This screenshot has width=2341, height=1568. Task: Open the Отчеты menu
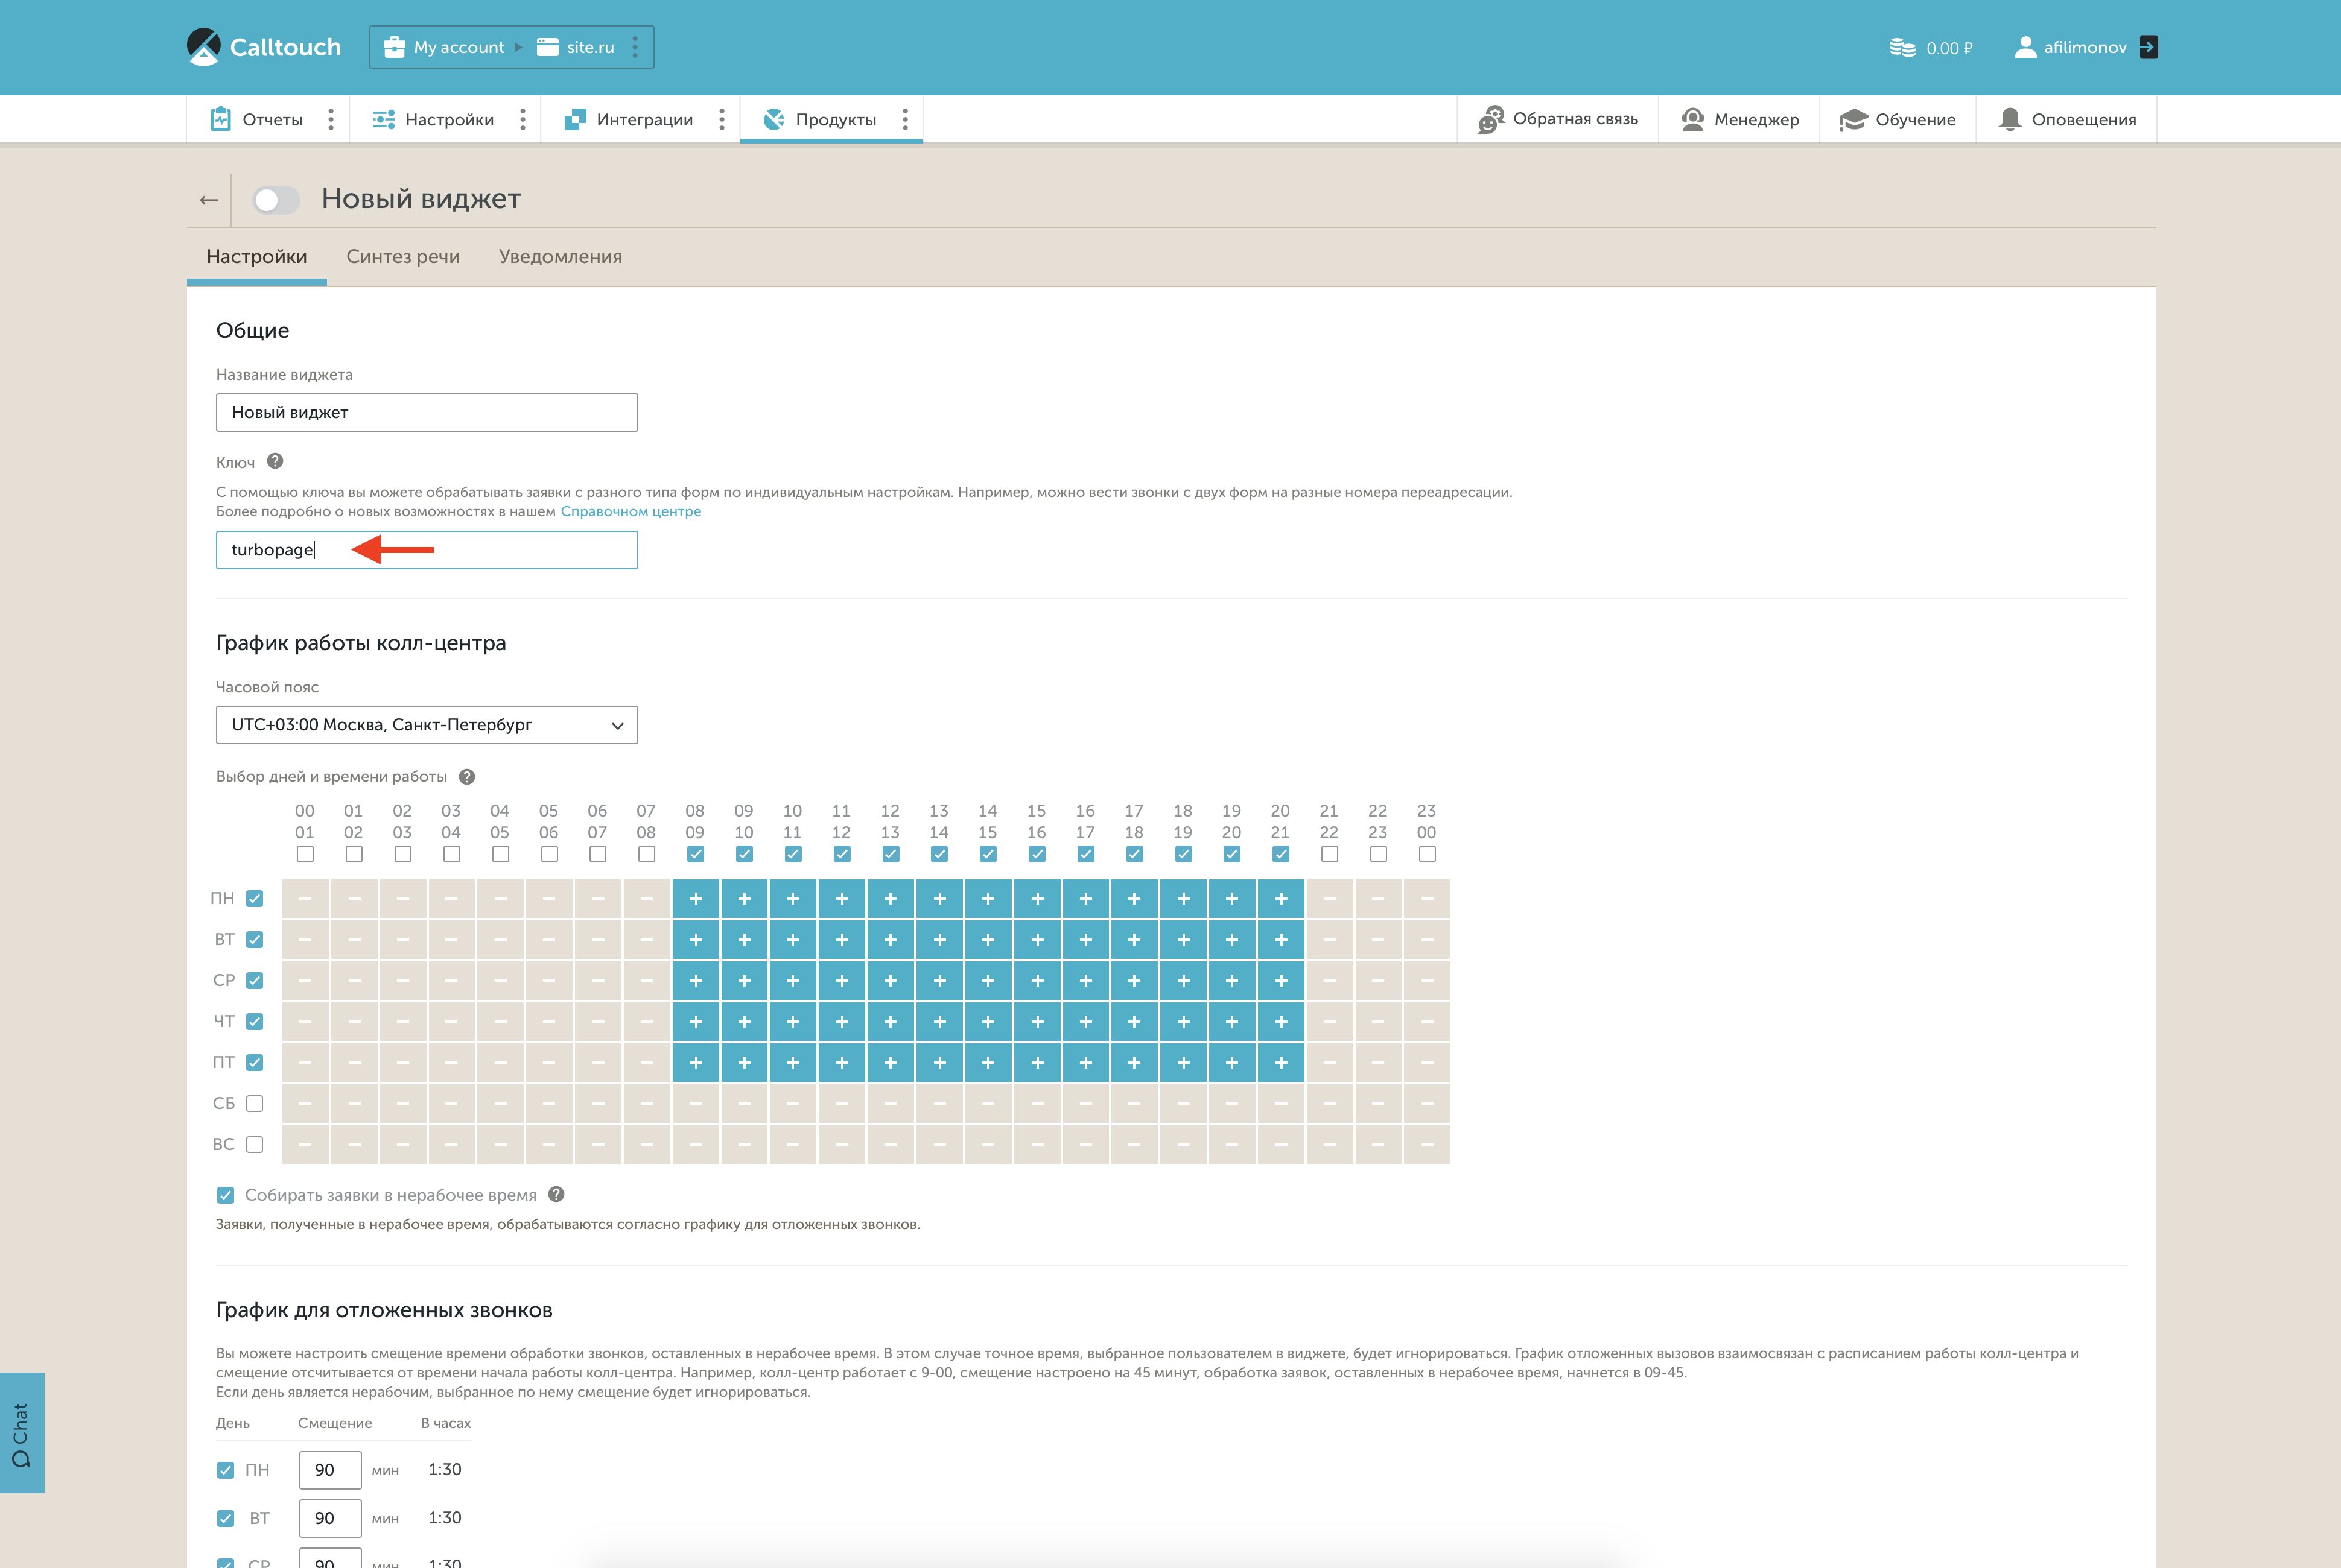click(x=257, y=119)
